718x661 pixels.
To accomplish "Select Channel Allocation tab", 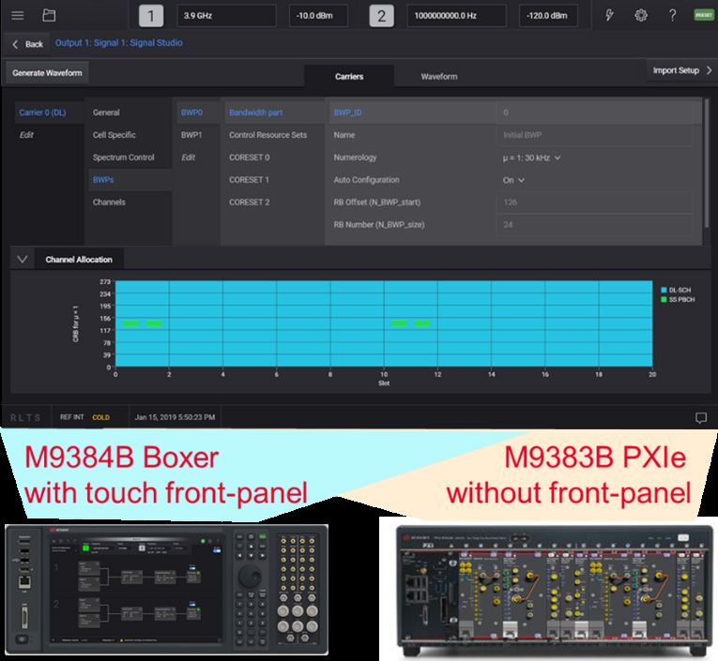I will [79, 260].
